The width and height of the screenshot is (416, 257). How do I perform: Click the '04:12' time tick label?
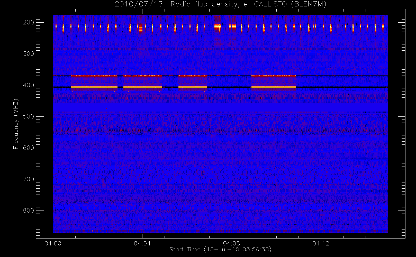(321, 243)
